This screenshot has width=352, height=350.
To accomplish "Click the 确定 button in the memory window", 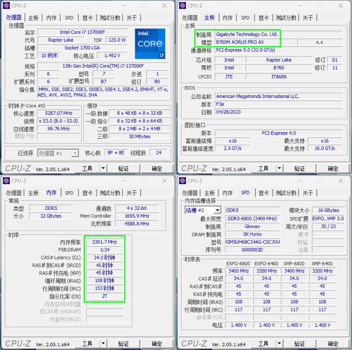I will point(157,343).
